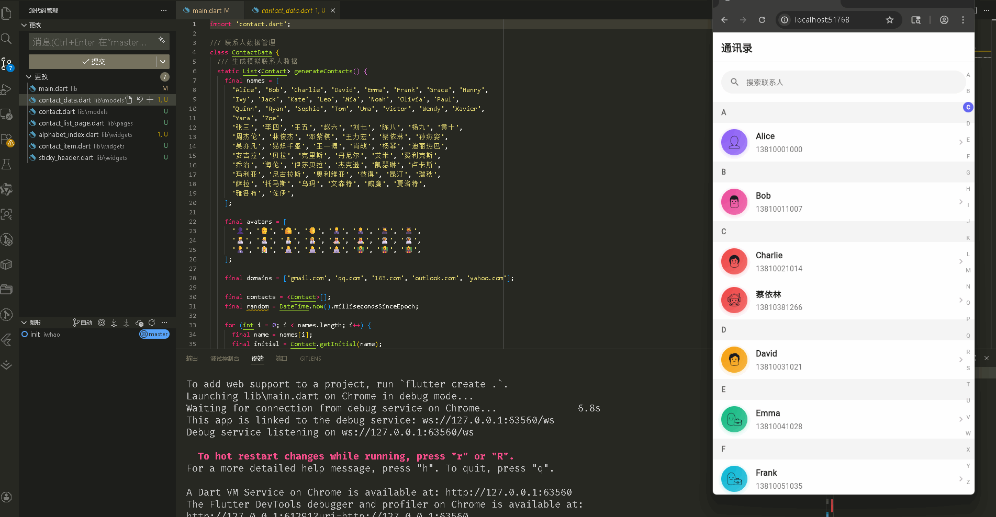
Task: Reload the page in Chrome window
Action: pos(762,20)
